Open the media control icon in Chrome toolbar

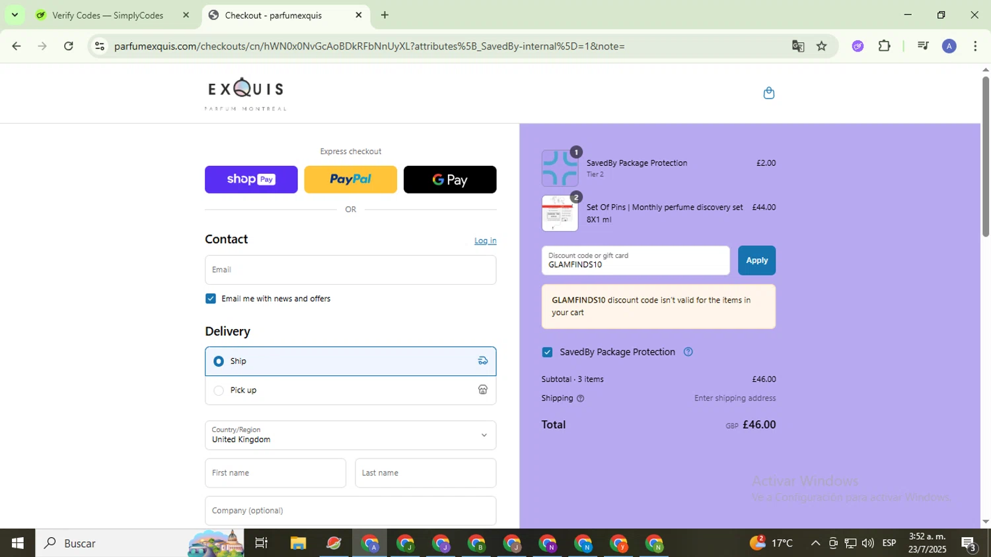point(923,46)
